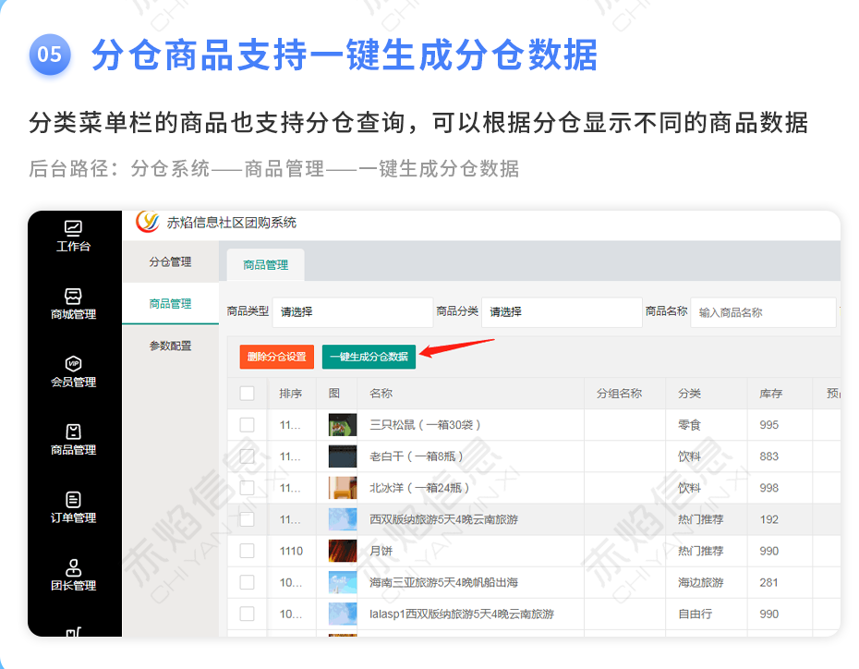This screenshot has height=669, width=859.
Task: Toggle the select-all checkbox in table header
Action: (247, 394)
